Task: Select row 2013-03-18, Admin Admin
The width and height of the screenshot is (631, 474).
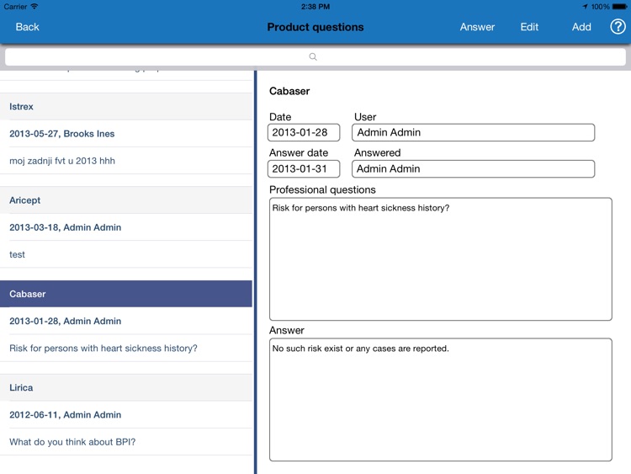Action: click(126, 227)
